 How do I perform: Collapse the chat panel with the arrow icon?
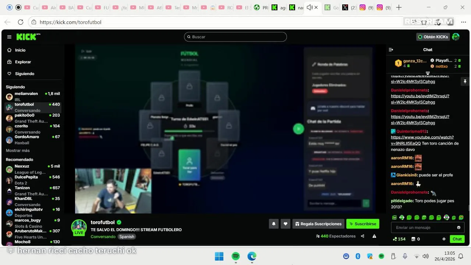[391, 50]
